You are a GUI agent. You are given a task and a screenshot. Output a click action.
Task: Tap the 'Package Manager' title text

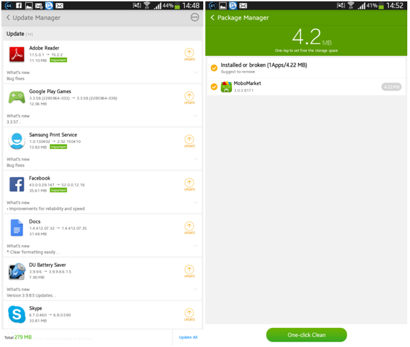point(243,18)
